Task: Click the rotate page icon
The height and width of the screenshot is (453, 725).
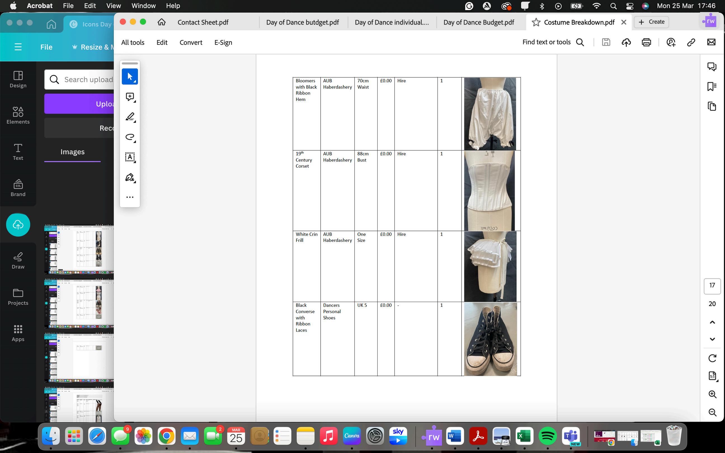Action: (x=712, y=358)
